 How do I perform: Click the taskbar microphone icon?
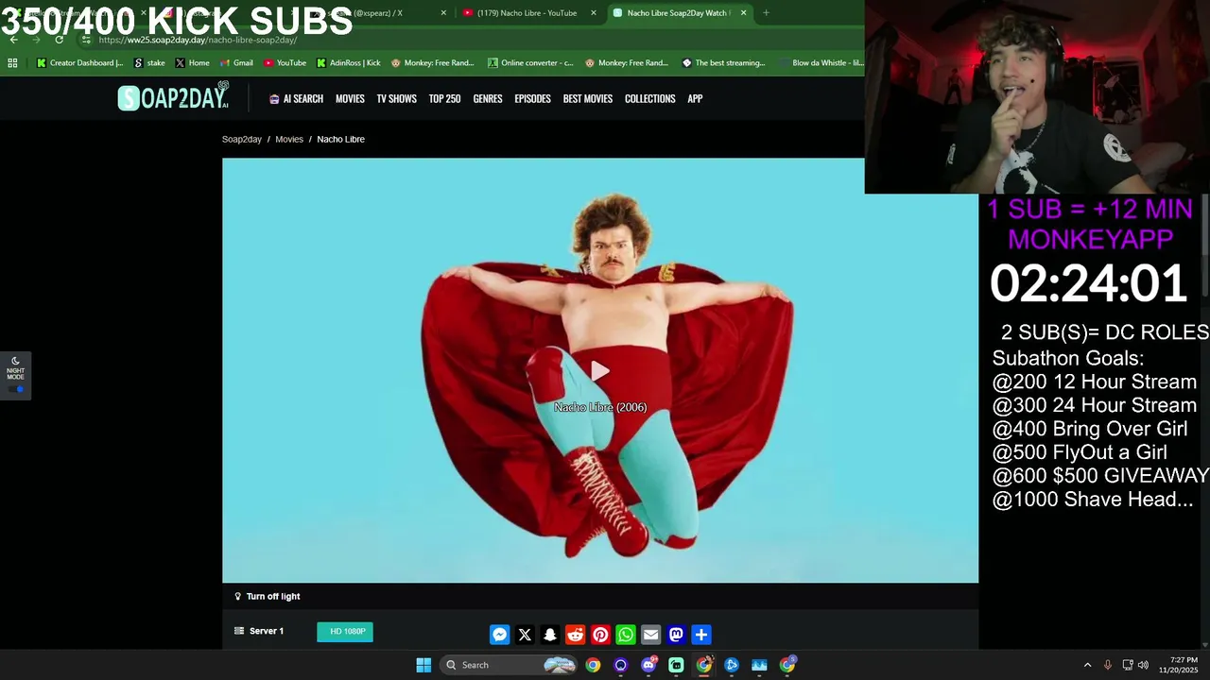point(1107,665)
